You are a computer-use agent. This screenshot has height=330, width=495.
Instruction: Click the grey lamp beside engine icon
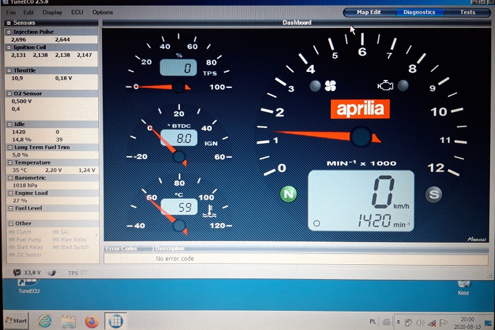pyautogui.click(x=403, y=85)
